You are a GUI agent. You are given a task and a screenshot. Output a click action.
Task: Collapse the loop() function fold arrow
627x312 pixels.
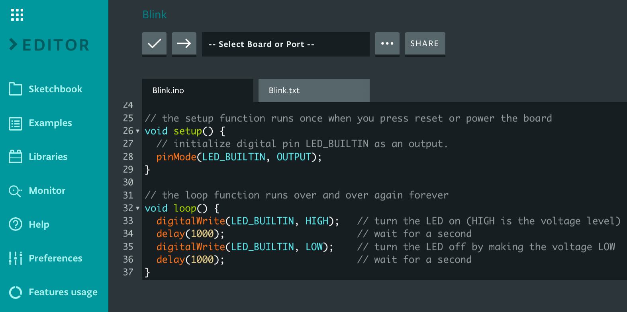click(138, 208)
